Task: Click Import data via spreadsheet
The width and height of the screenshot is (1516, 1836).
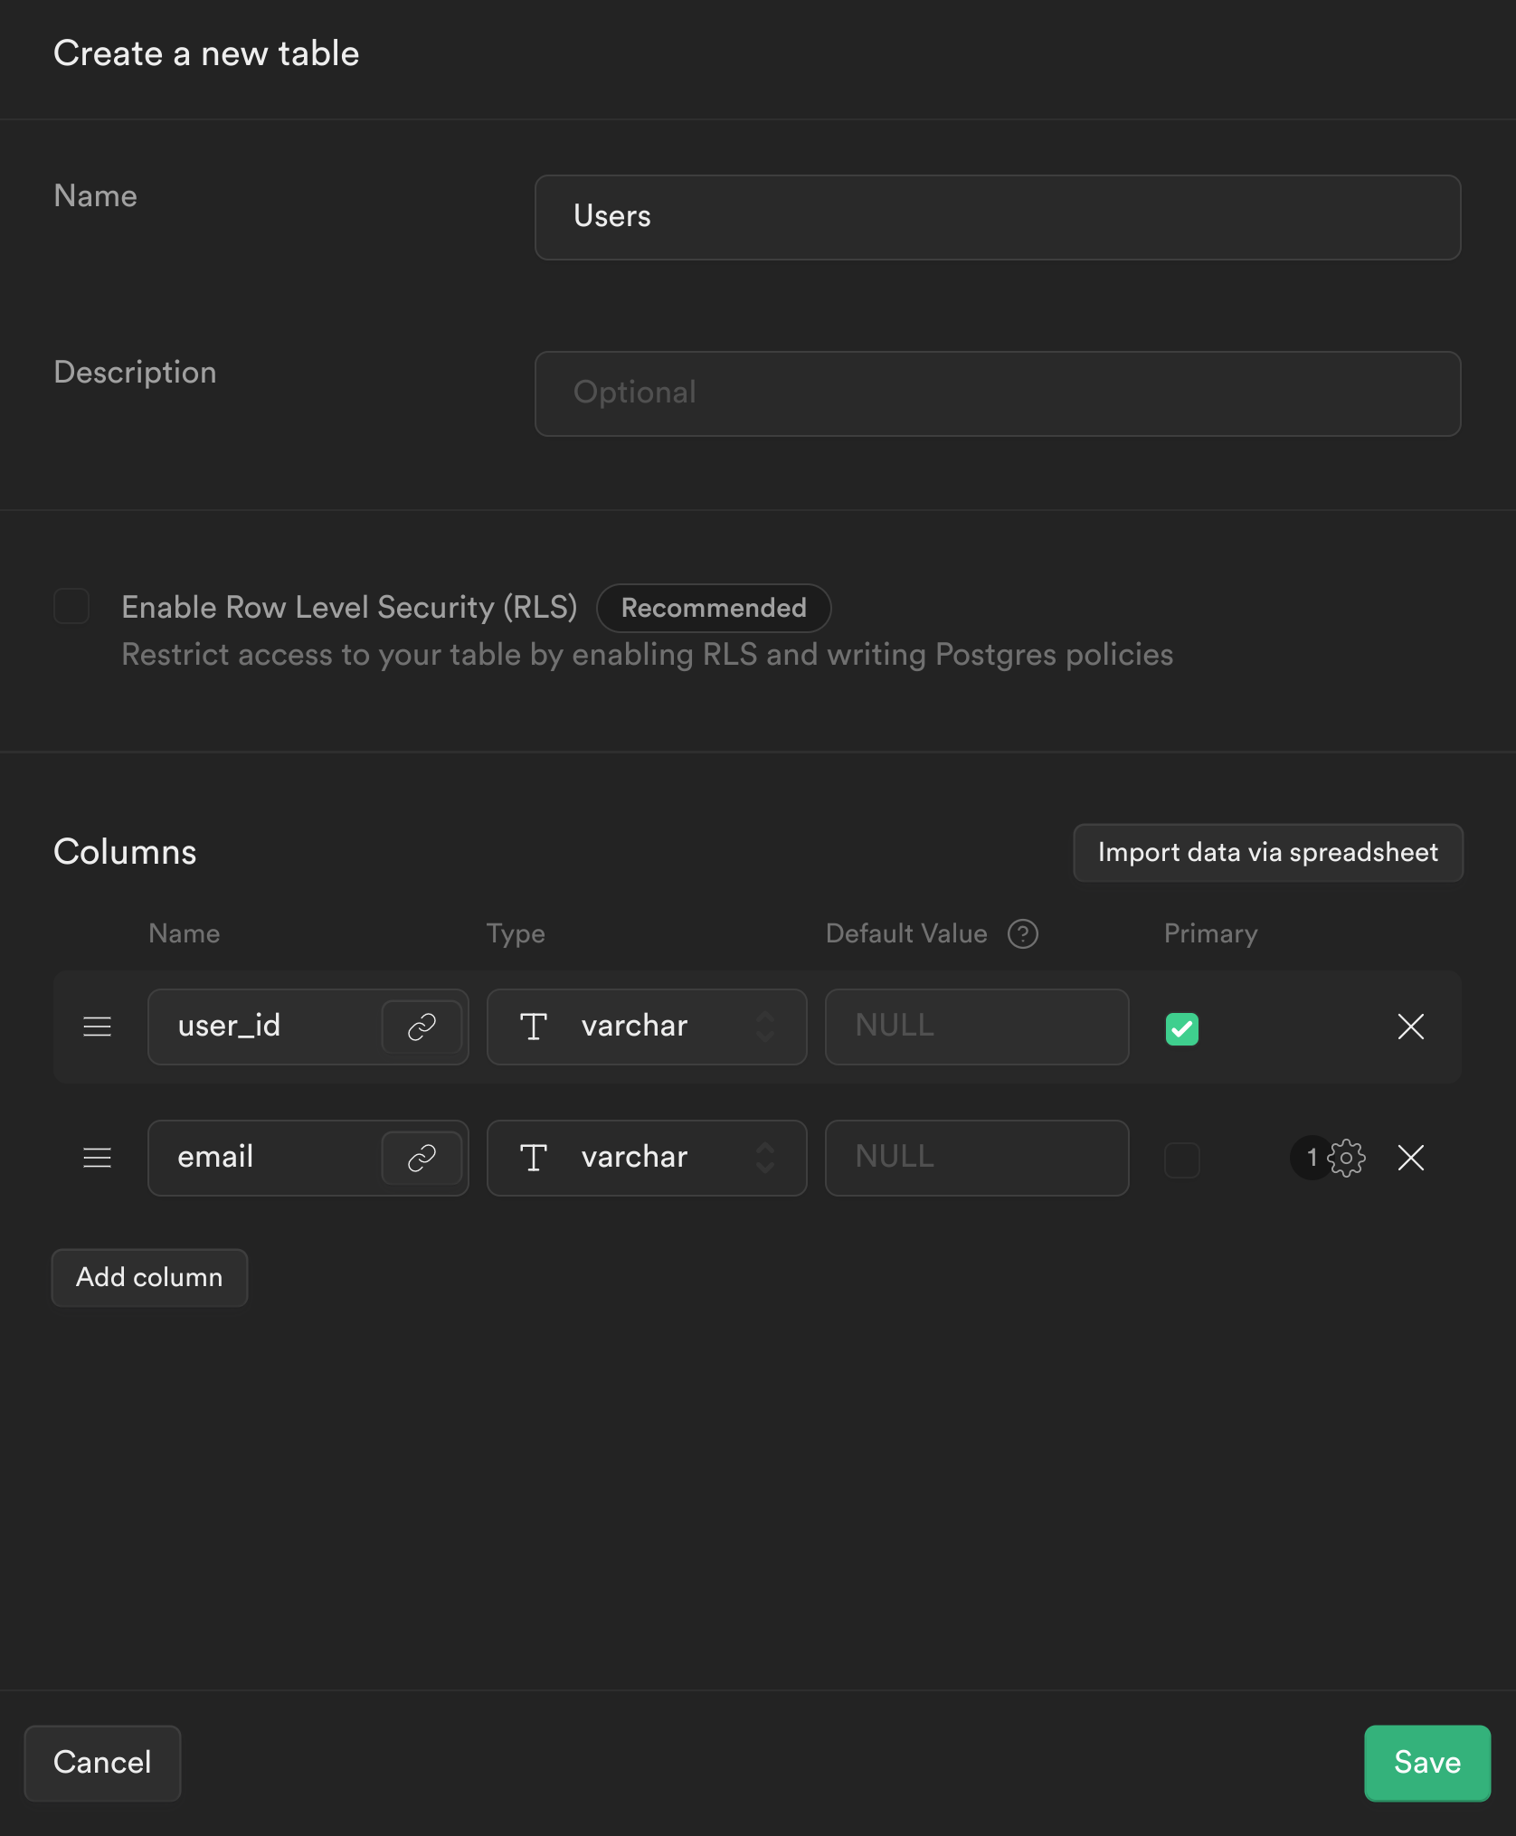Action: coord(1267,852)
